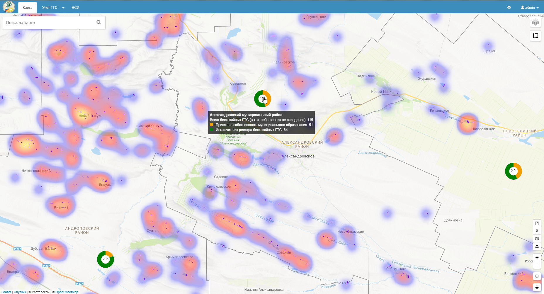
Task: Print the map using printer icon
Action: pos(537,287)
